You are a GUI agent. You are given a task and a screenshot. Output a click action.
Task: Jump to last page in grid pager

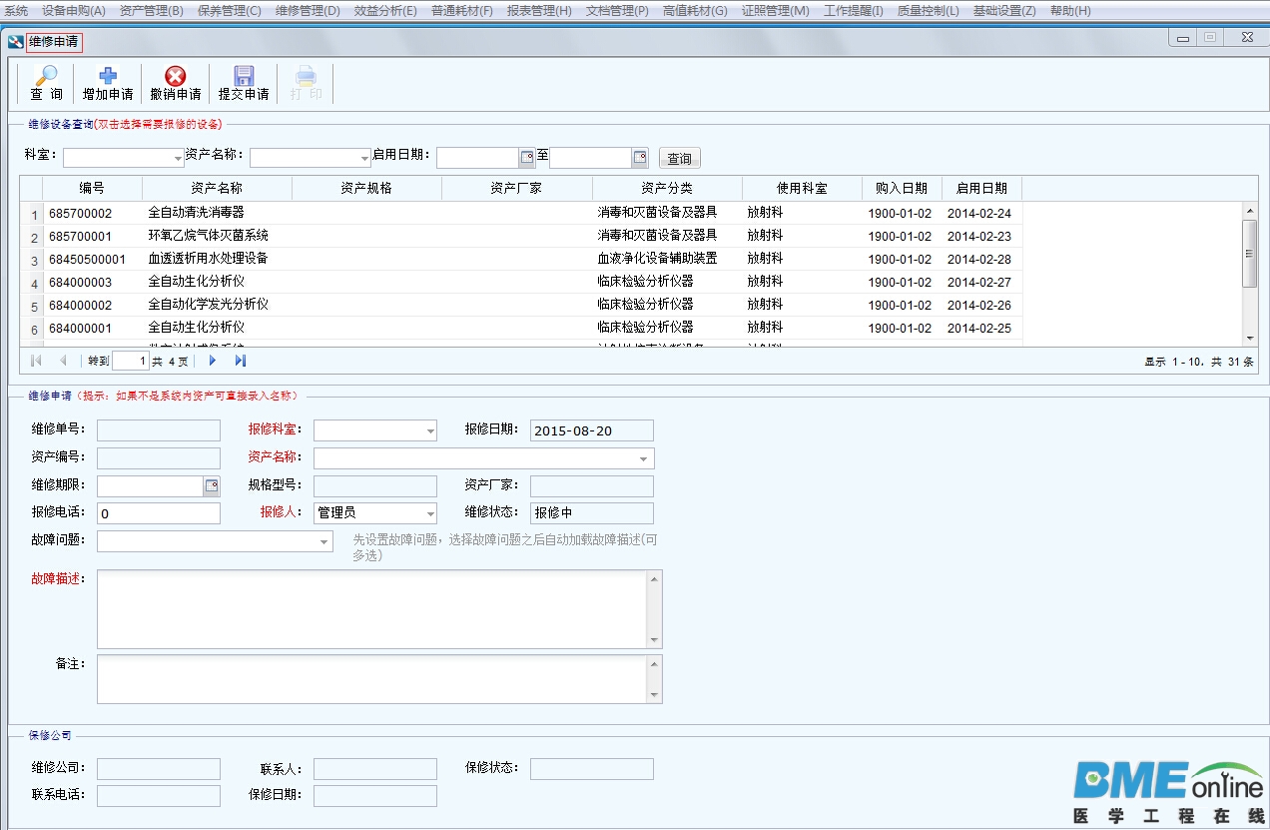[x=241, y=361]
